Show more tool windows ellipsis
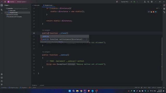The width and height of the screenshot is (166, 93). (x=2, y=13)
